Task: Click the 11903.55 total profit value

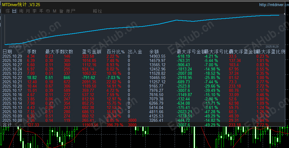Action: (x=90, y=125)
